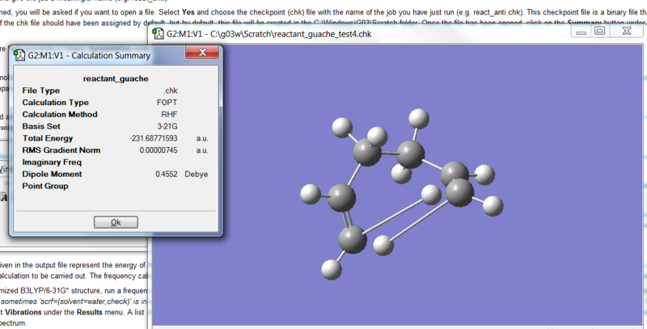Select the Total Energy value -231.68771593
This screenshot has height=329, width=647.
[x=154, y=138]
